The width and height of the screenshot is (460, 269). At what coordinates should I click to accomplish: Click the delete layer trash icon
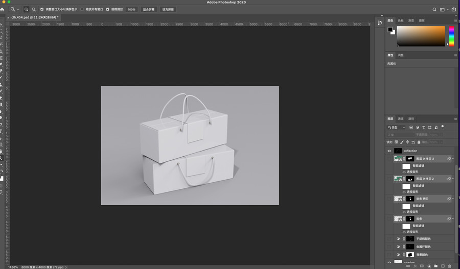(x=449, y=266)
